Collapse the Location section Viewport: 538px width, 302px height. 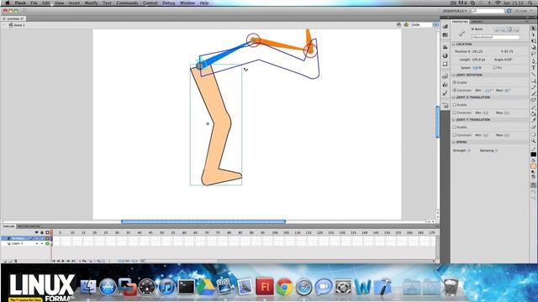[x=454, y=44]
